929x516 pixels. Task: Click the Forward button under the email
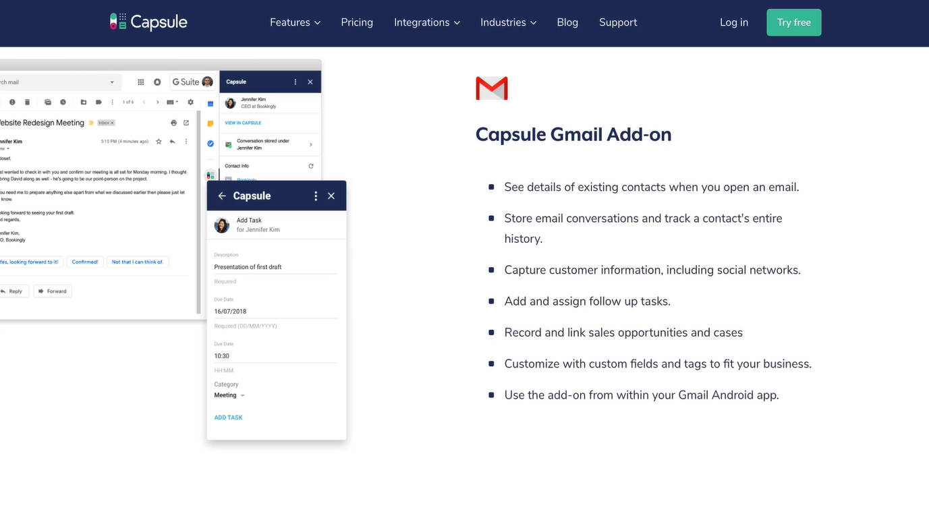53,291
